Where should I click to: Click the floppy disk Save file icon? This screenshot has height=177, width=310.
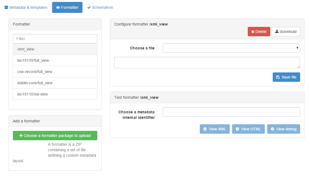(278, 77)
